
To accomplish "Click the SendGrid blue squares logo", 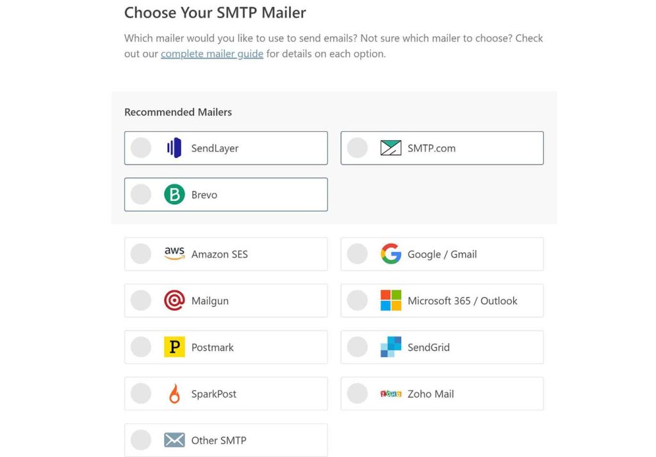I will 391,347.
